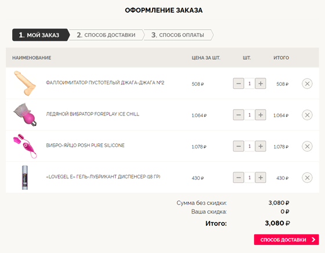The image size is (325, 253).
Task: Decrease quantity of Джага-Джага №2 item
Action: point(239,84)
